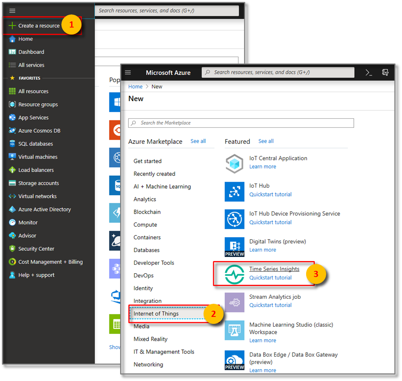Click the Home breadcrumb link
Image resolution: width=402 pixels, height=381 pixels.
[x=135, y=86]
